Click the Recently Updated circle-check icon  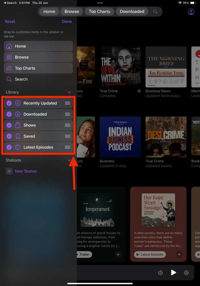(x=18, y=103)
